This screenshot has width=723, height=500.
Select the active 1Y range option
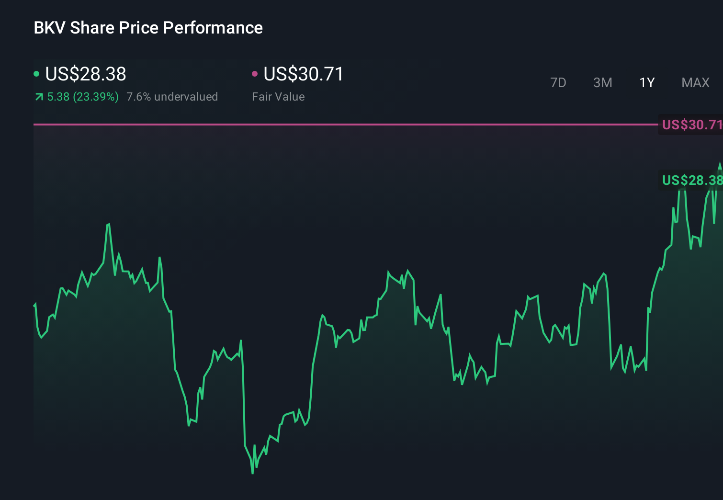(x=646, y=82)
